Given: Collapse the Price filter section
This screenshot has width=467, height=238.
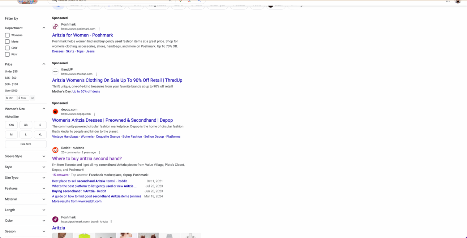Looking at the screenshot, I should (x=44, y=64).
